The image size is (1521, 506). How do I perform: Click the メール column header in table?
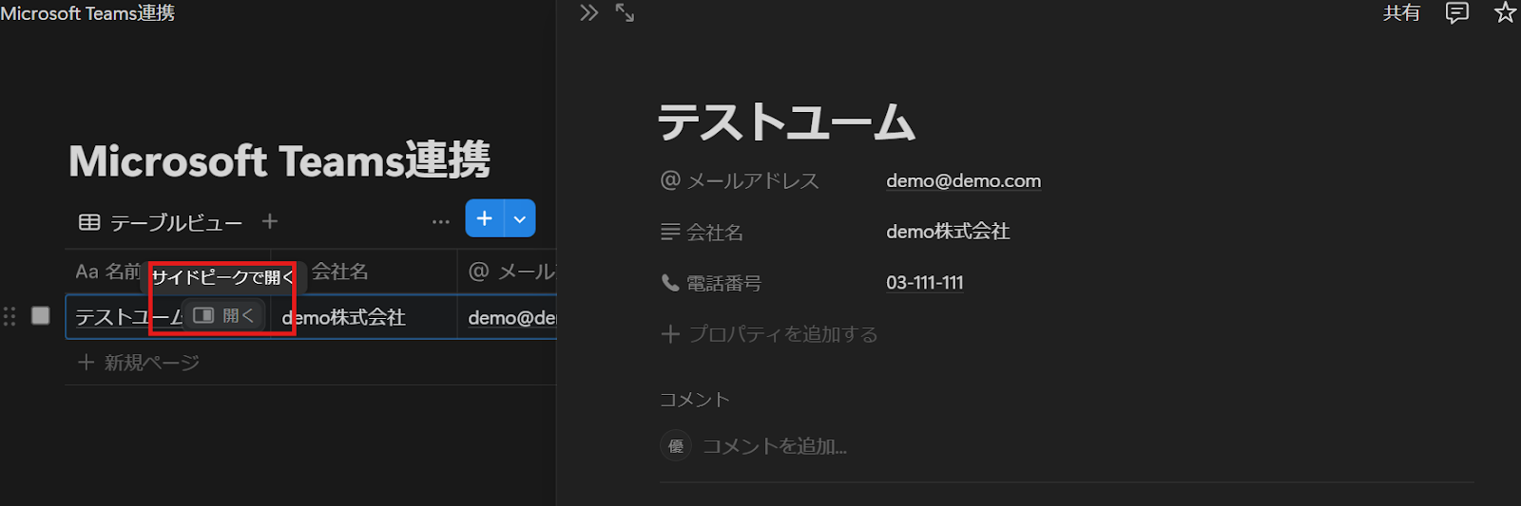coord(511,272)
